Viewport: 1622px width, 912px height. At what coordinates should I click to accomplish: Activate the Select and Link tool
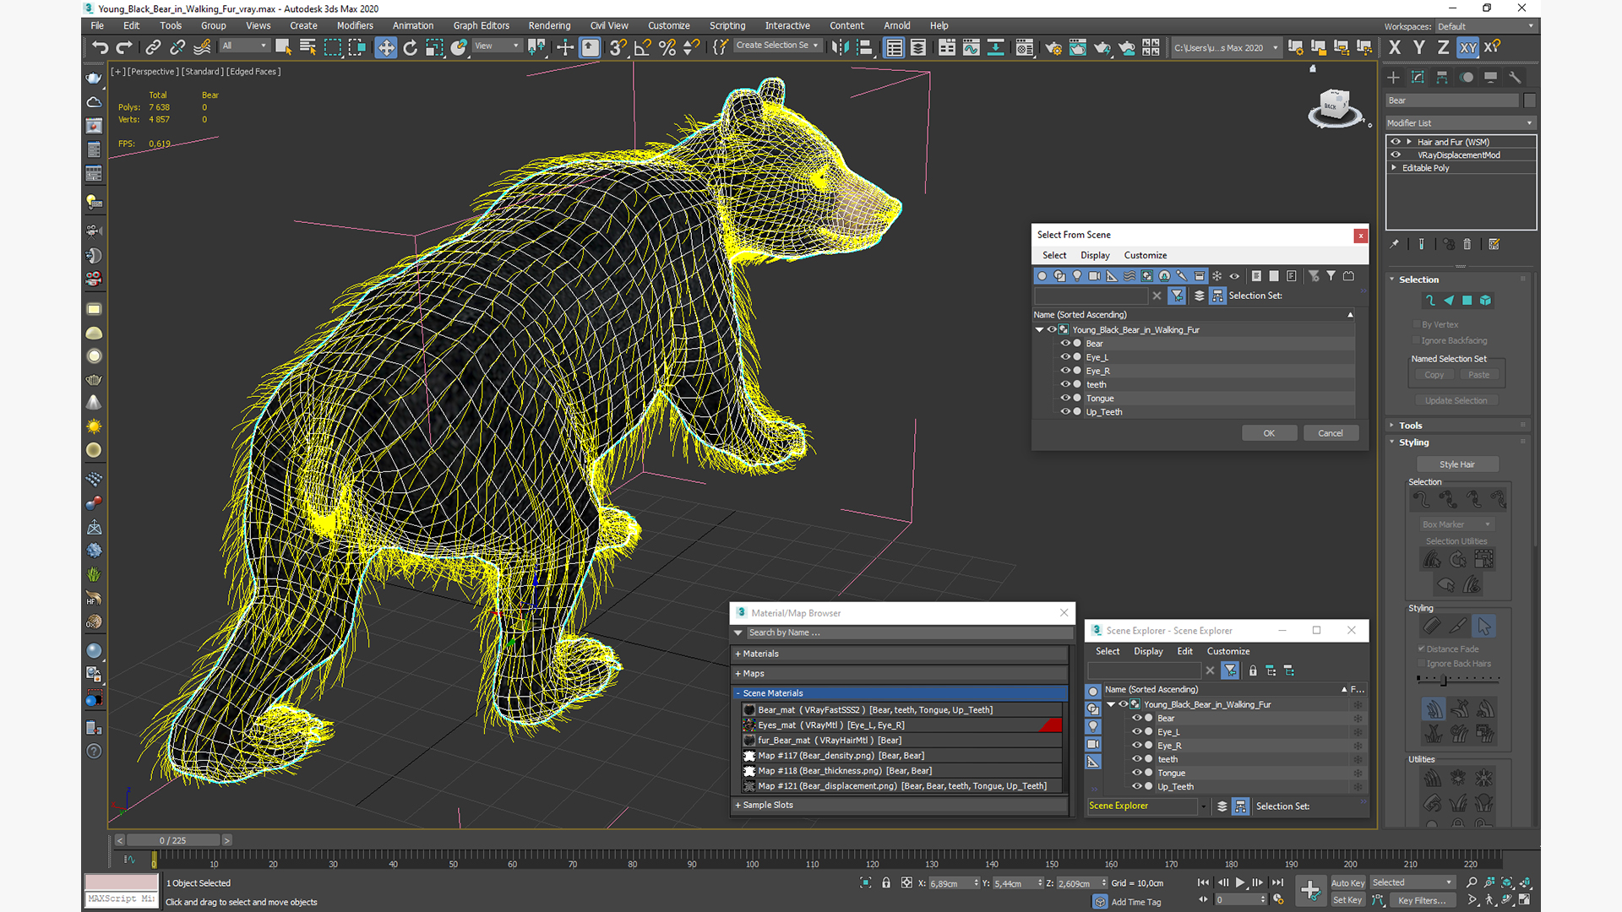click(x=153, y=47)
